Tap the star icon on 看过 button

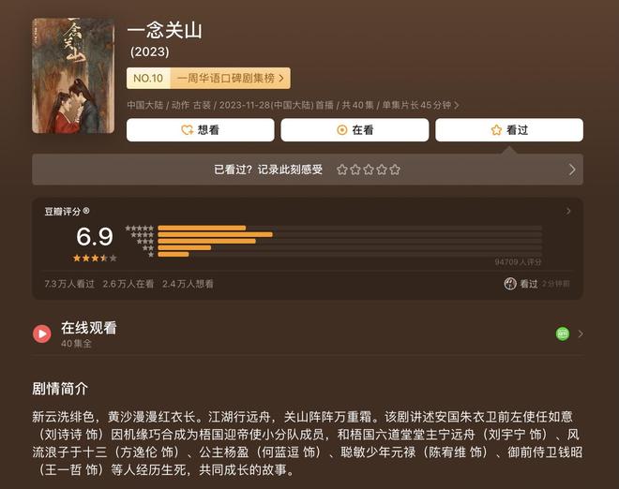496,129
